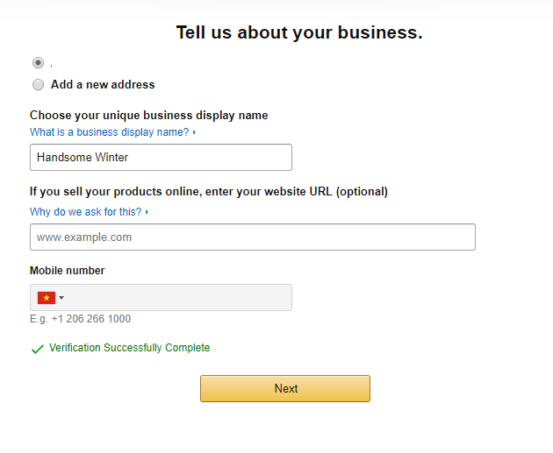This screenshot has width=553, height=453.
Task: Expand arrow next to business display name help
Action: tap(194, 132)
